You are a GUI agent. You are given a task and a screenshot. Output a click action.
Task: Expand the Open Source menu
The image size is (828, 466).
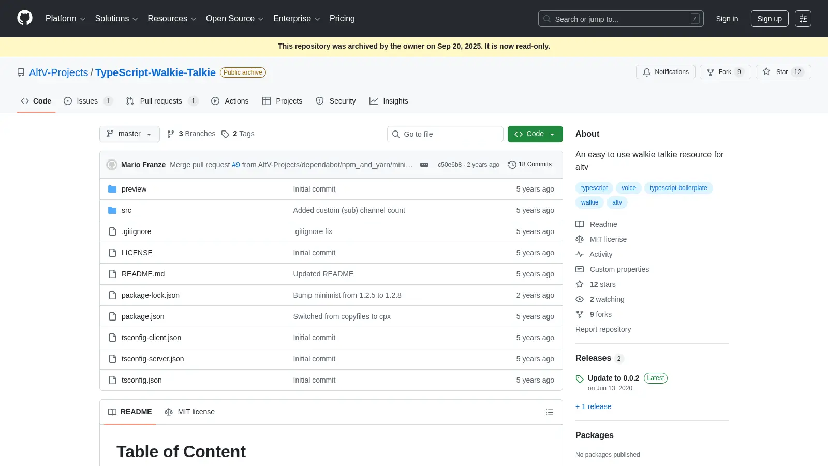(234, 18)
